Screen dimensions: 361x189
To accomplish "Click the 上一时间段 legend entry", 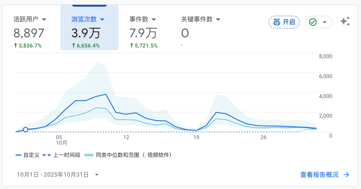I will click(62, 155).
